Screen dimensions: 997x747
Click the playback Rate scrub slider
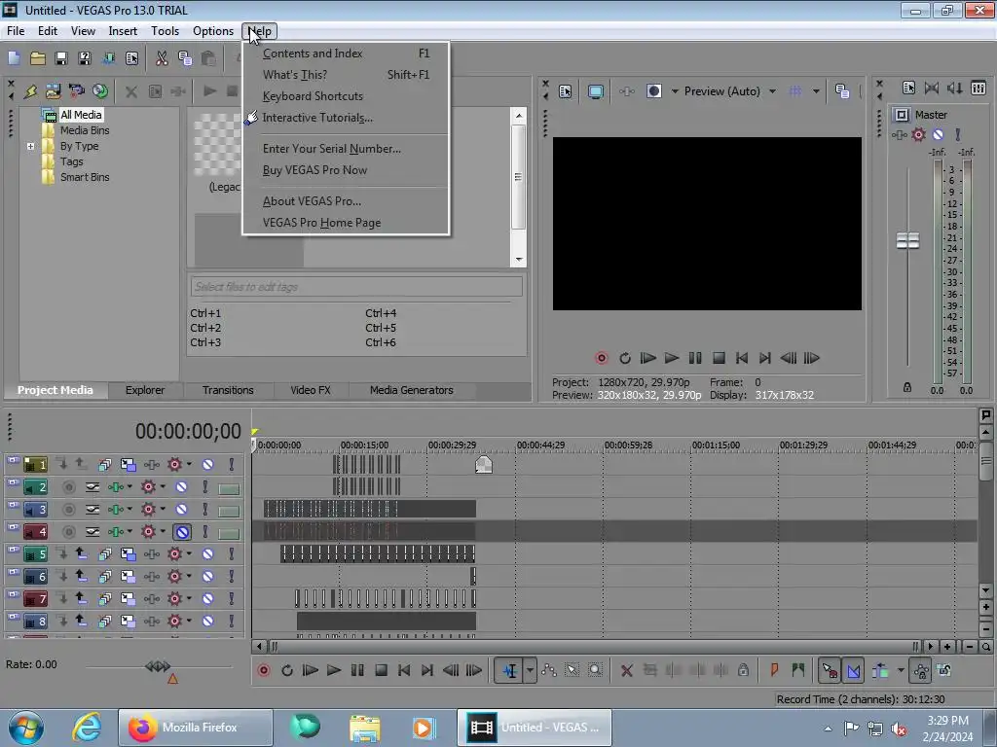(x=159, y=666)
